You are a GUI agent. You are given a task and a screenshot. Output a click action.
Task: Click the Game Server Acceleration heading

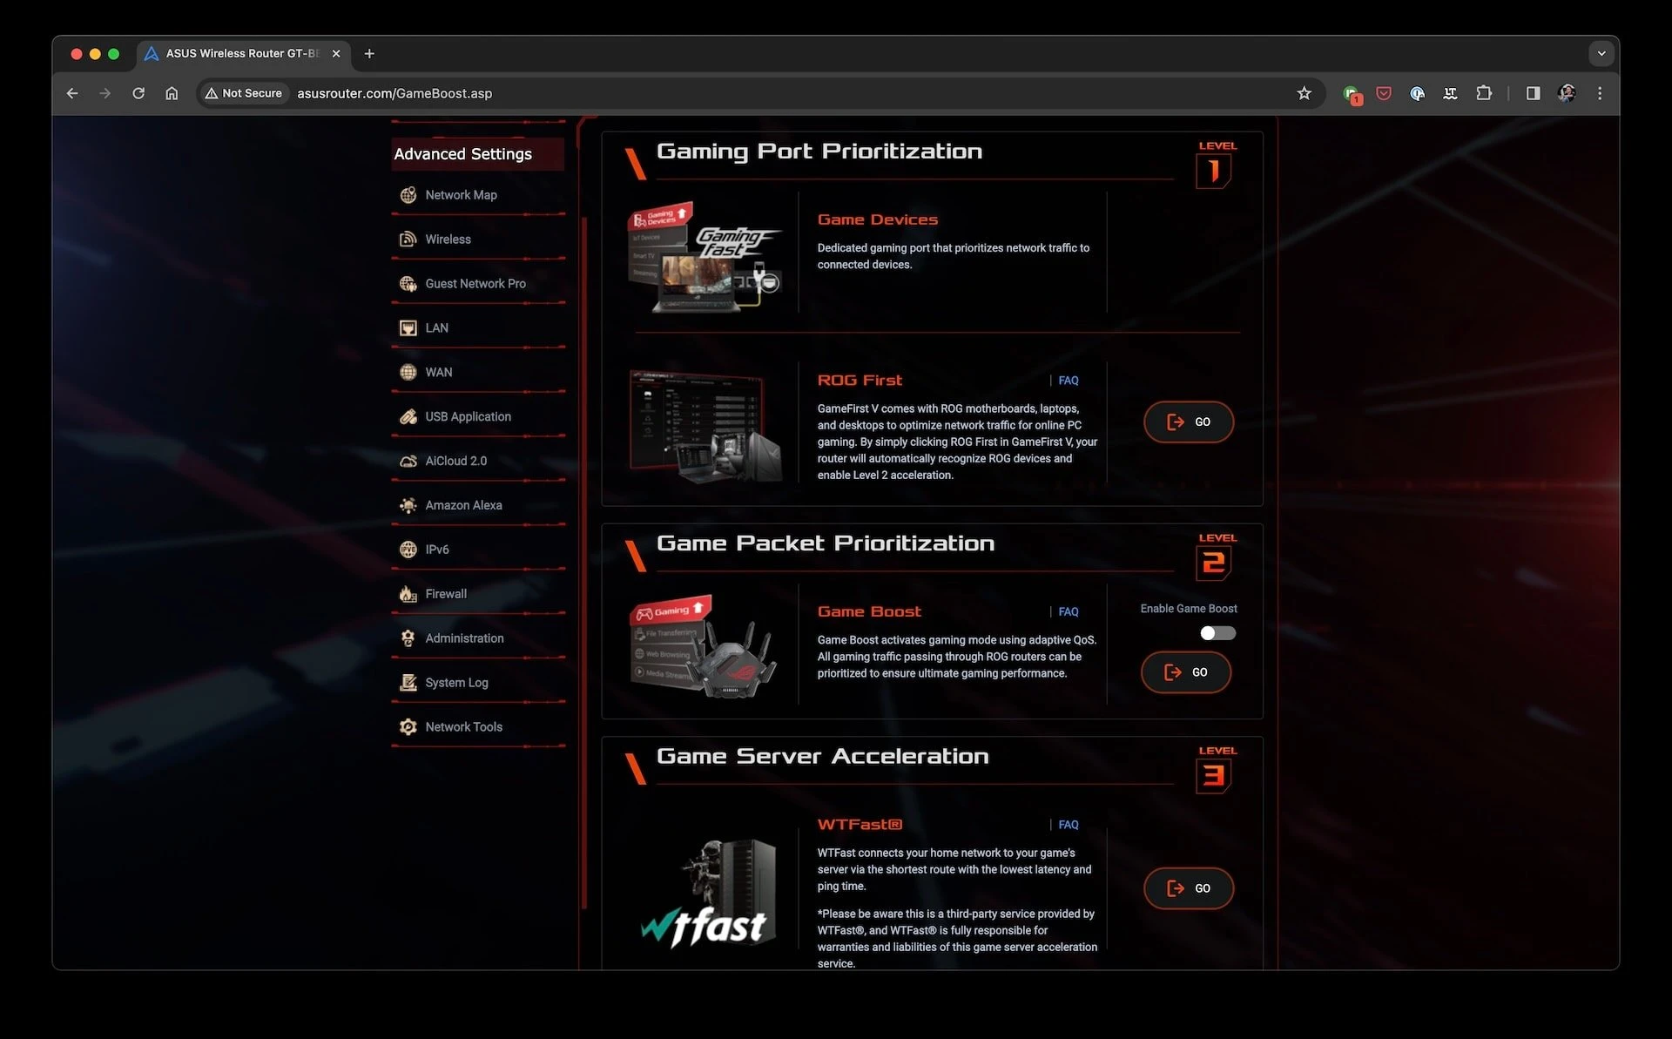point(823,756)
